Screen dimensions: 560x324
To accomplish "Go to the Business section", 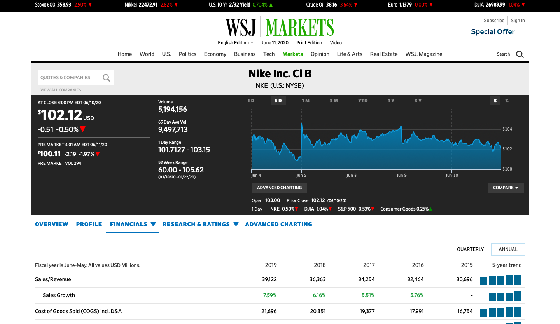I will click(245, 54).
